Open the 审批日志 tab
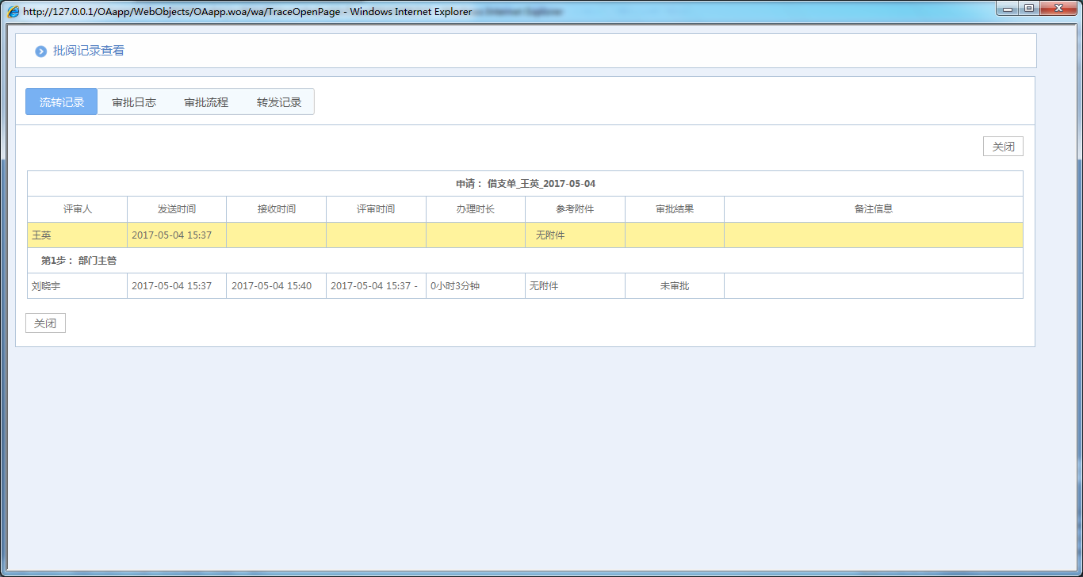 tap(134, 102)
